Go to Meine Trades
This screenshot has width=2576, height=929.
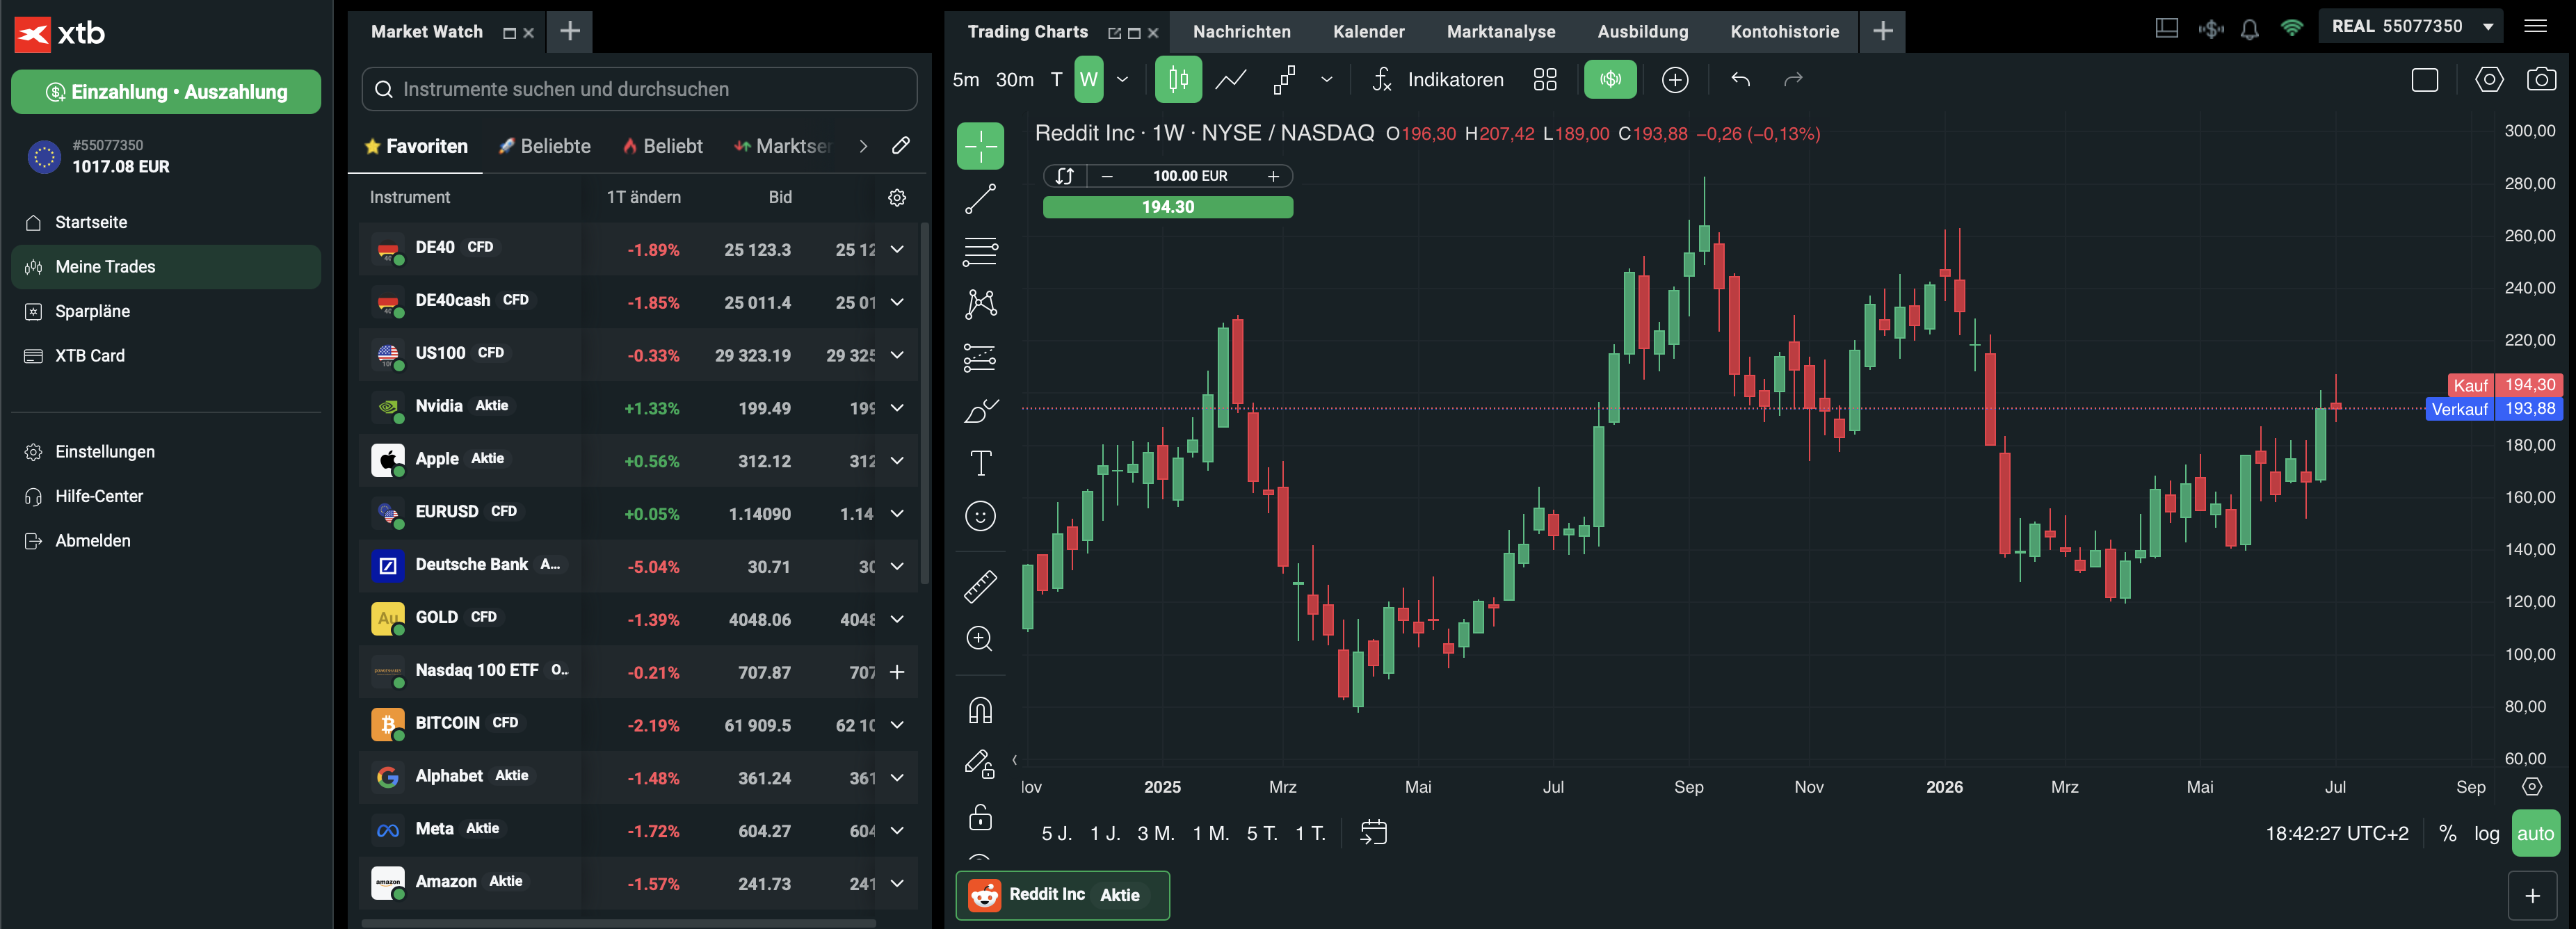pos(166,267)
